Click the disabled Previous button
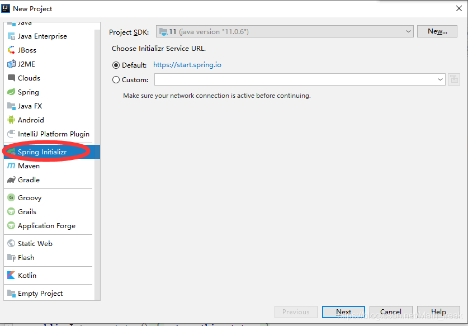Screen dimensions: 468x326 click(x=296, y=312)
